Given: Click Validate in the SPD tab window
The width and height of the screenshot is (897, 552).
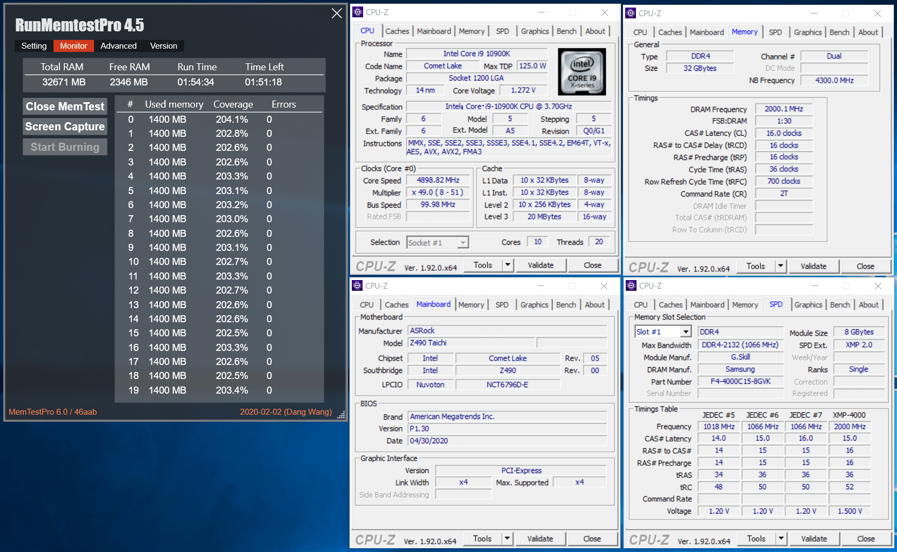Looking at the screenshot, I should pos(814,538).
